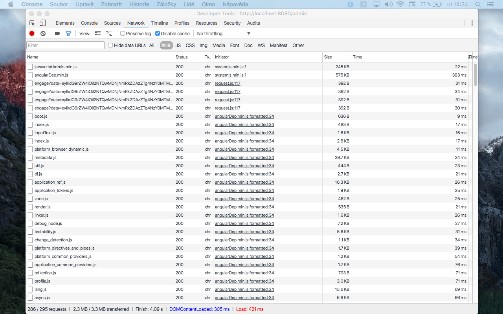Open the DevTools three-dot menu
The height and width of the screenshot is (314, 503).
(x=472, y=23)
